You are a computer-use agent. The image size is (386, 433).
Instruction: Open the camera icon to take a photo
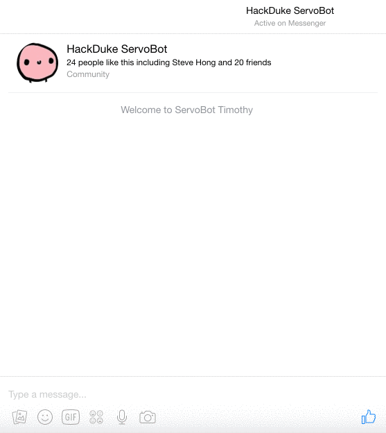148,417
